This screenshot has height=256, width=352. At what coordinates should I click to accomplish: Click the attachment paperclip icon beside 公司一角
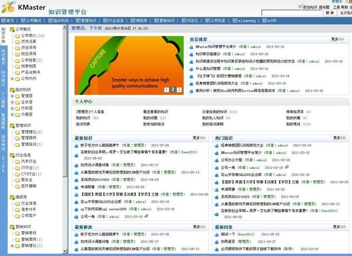point(146,216)
